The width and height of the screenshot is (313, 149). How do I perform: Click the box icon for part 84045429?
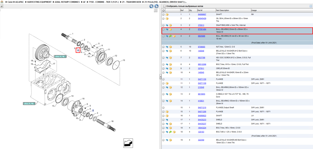click(167, 18)
